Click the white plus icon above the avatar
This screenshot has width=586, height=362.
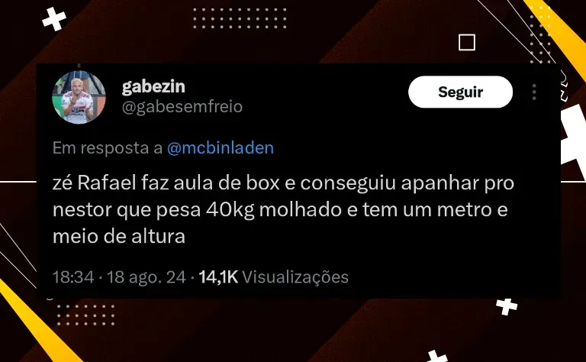54,19
